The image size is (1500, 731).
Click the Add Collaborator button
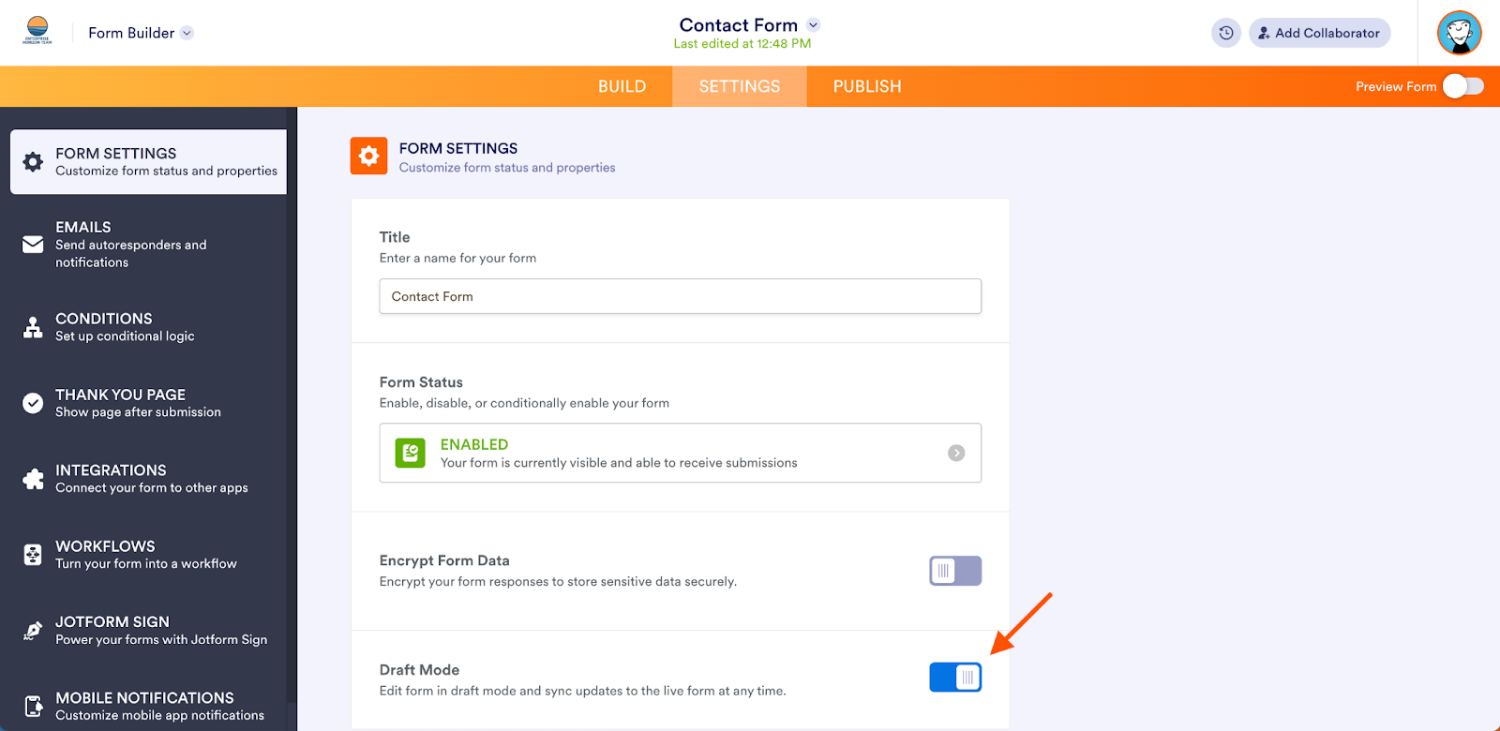[x=1319, y=33]
